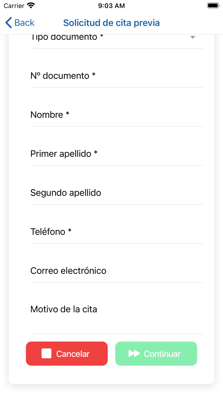Tap the red Cancelar button
Viewport: 223px width, 397px height.
click(67, 354)
